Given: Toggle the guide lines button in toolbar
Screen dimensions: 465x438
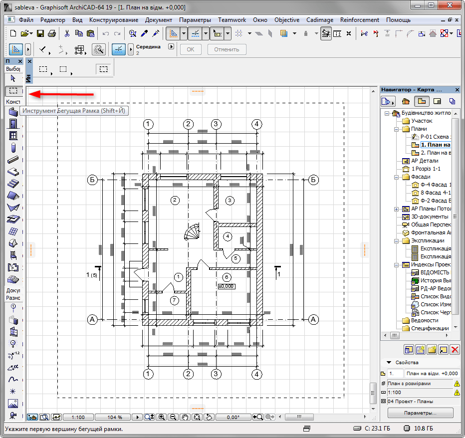Looking at the screenshot, I should pyautogui.click(x=172, y=33).
